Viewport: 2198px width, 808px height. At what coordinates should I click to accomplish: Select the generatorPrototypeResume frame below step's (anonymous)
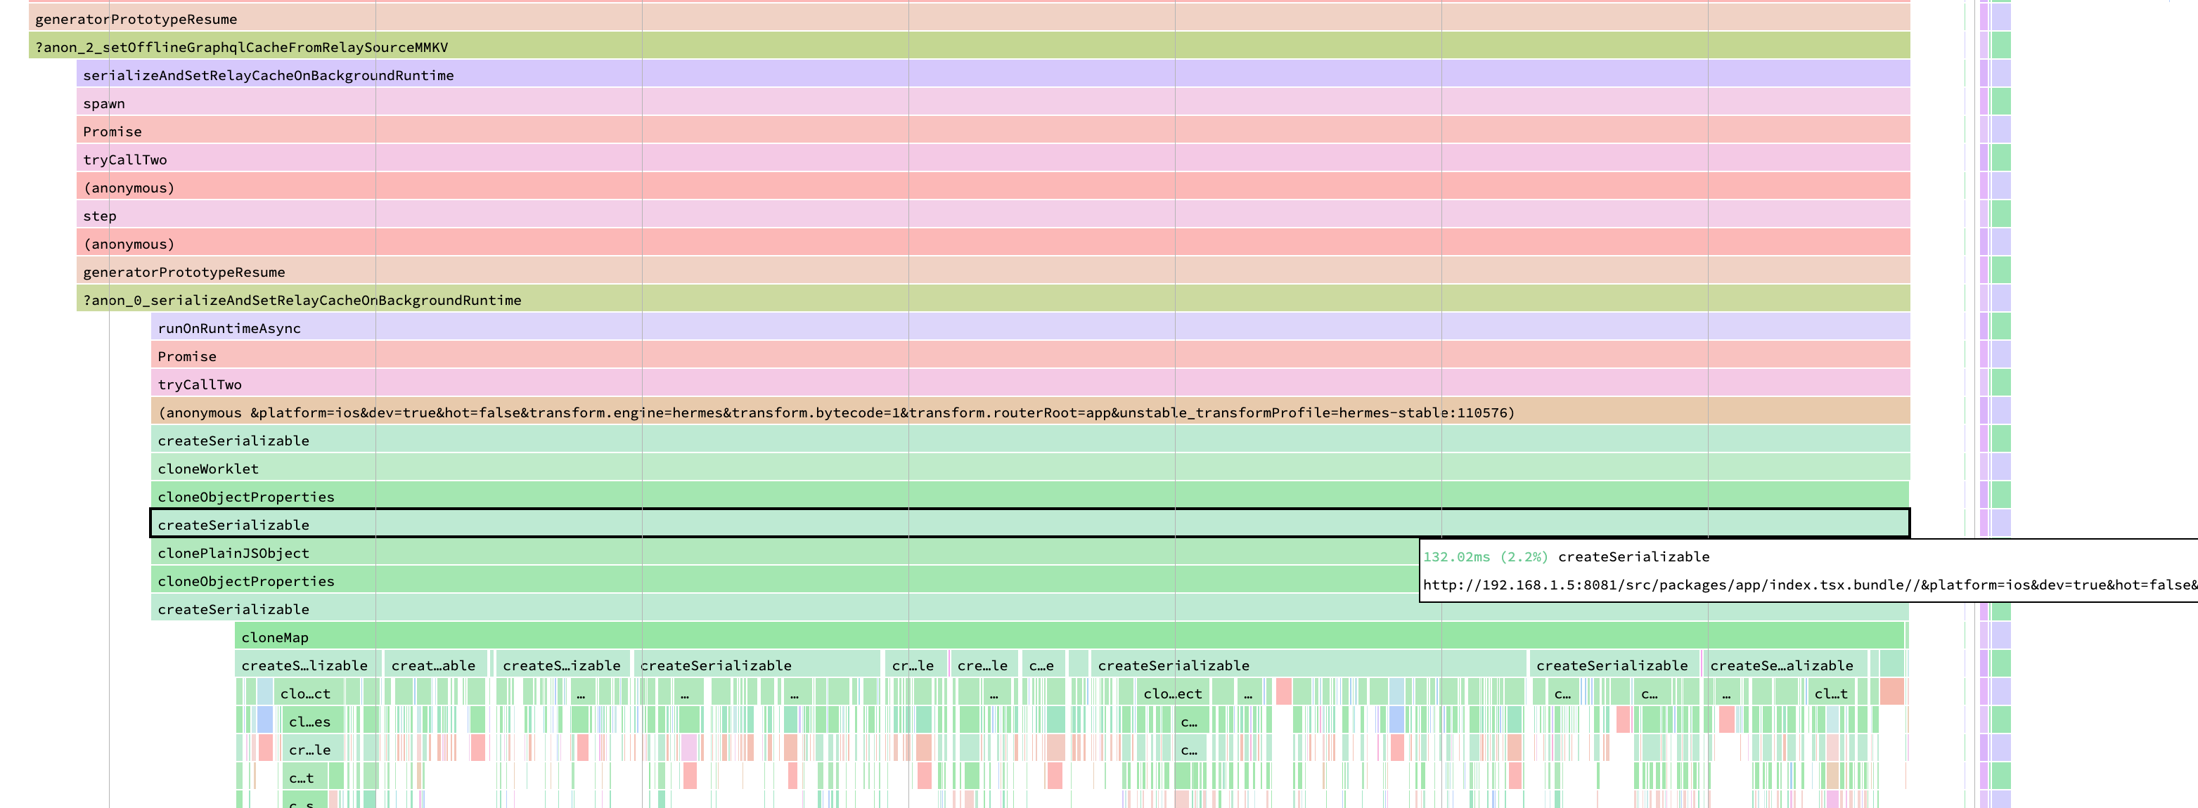coord(994,271)
